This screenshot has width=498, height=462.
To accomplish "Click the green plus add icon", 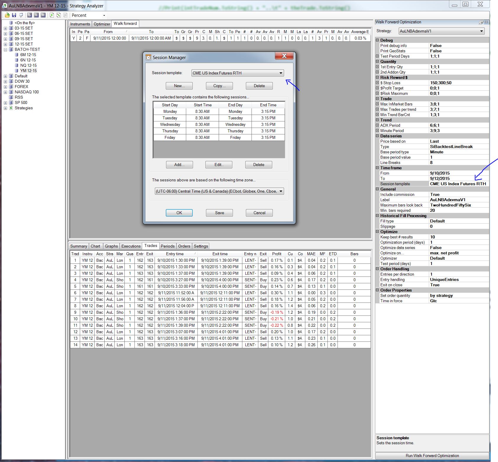I will (x=52, y=15).
